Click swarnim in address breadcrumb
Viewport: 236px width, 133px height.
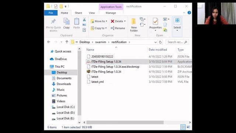tap(101, 42)
